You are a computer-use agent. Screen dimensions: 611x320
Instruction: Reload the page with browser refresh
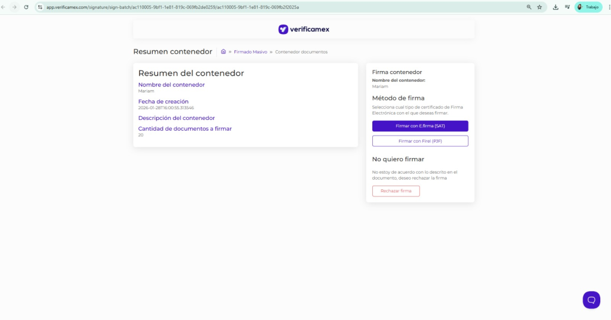pos(26,7)
